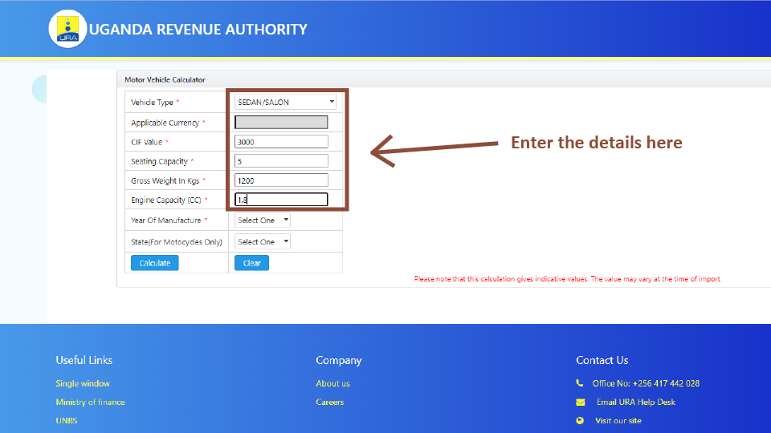The height and width of the screenshot is (433, 771).
Task: Click the Gross Weight In Kgs label
Action: tap(165, 180)
